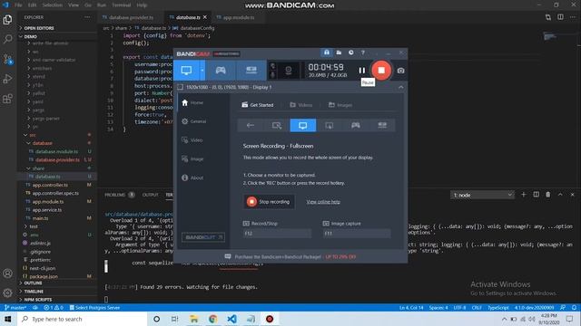Select Bandicam game recording mode top tab

221,71
